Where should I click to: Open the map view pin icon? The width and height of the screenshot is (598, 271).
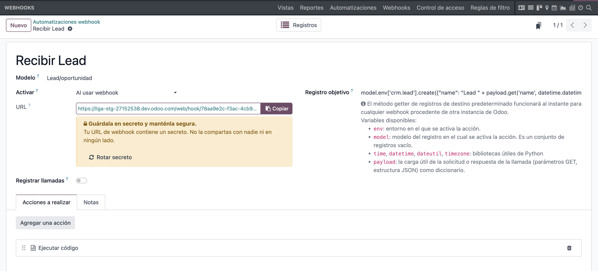coord(547,8)
